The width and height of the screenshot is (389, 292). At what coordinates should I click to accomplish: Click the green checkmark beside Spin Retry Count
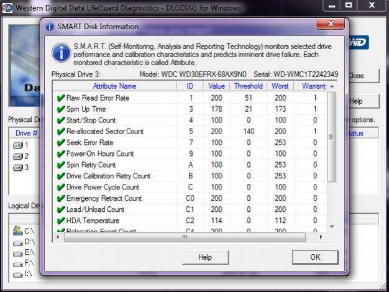coord(61,165)
